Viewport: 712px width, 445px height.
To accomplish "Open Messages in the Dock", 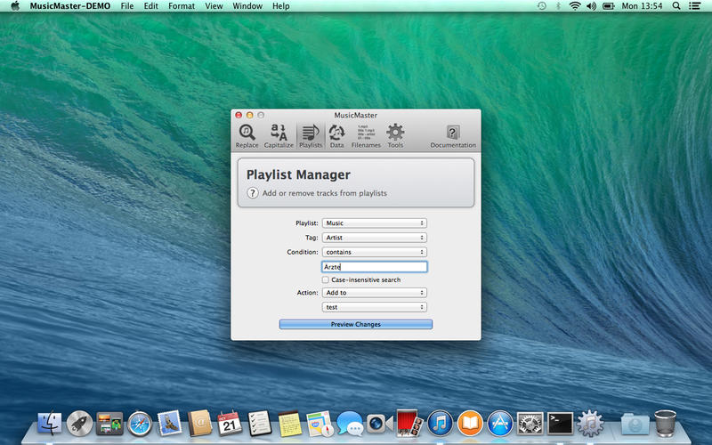I will tap(350, 424).
